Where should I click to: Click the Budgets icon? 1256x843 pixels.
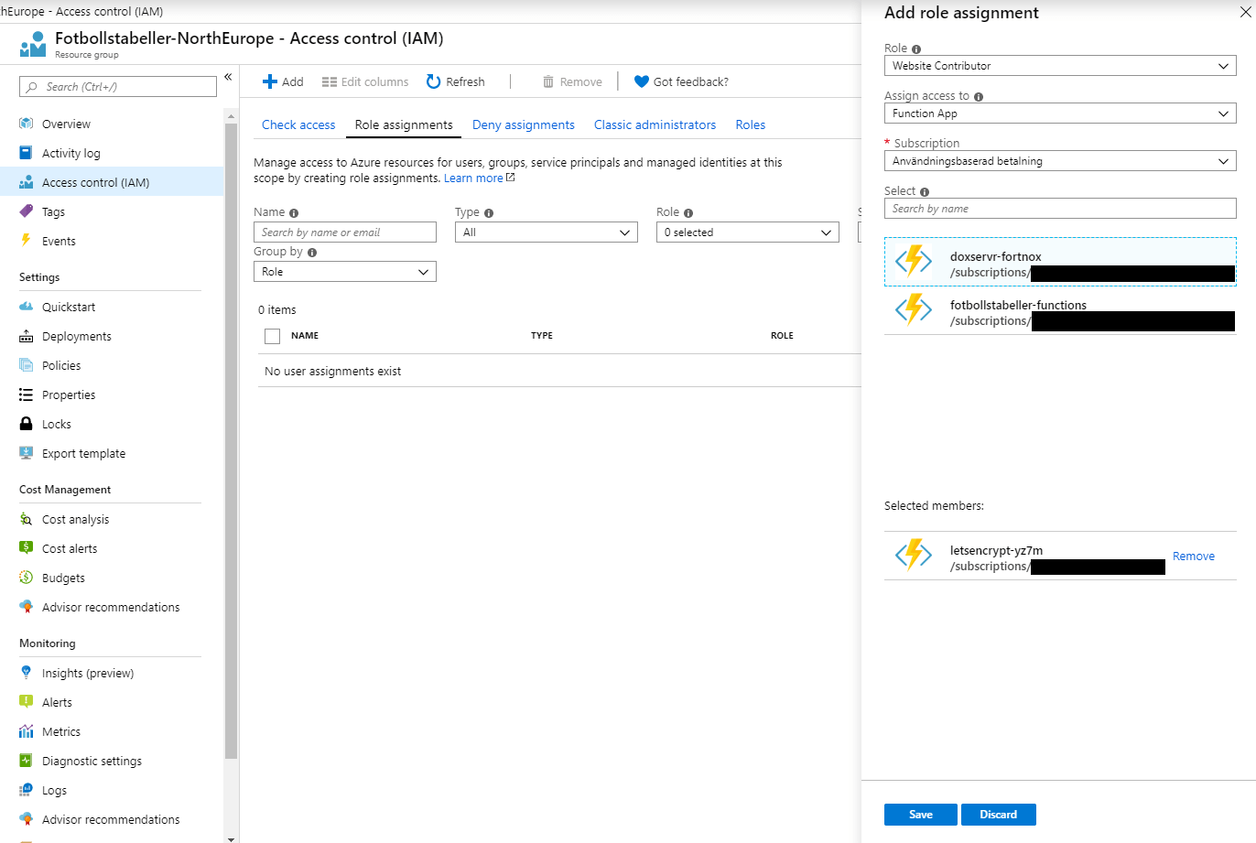27,578
